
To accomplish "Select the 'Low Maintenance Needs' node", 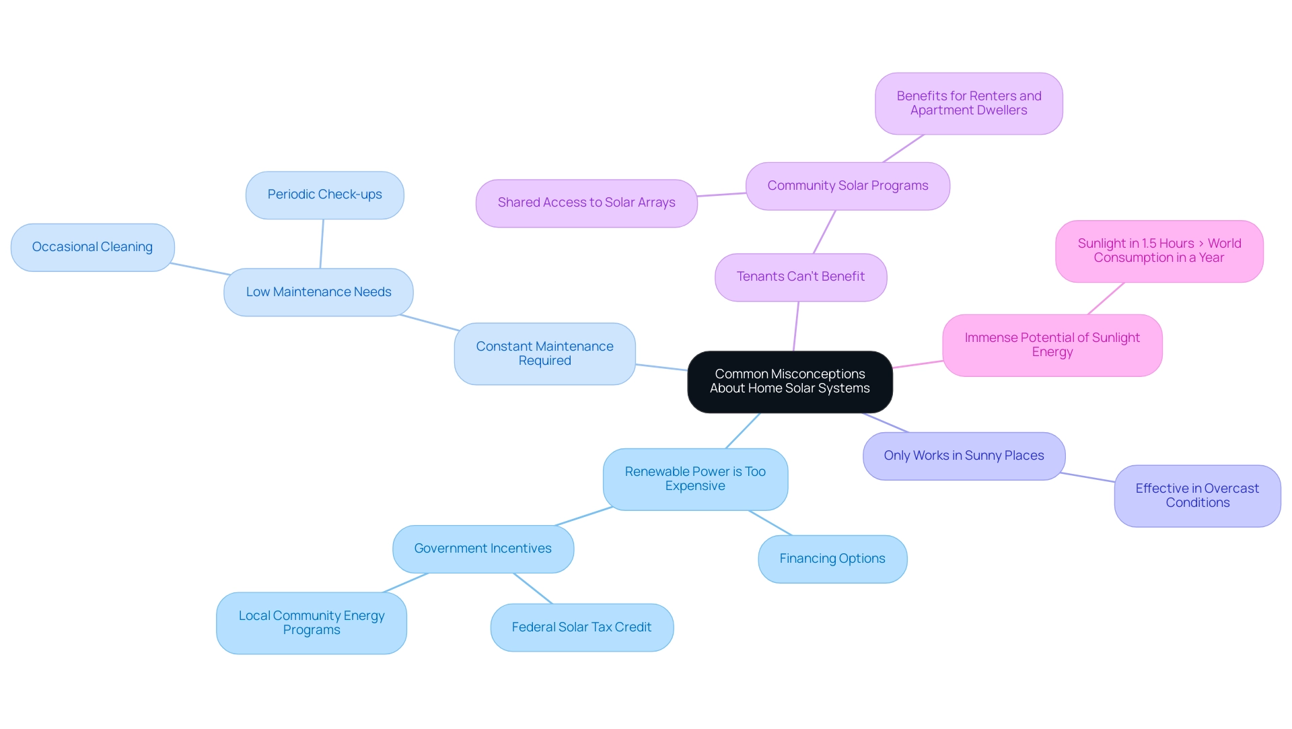I will coord(318,290).
